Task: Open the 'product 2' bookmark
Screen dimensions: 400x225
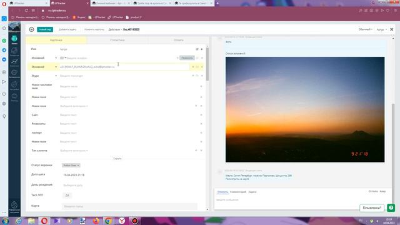Action: 134,17
